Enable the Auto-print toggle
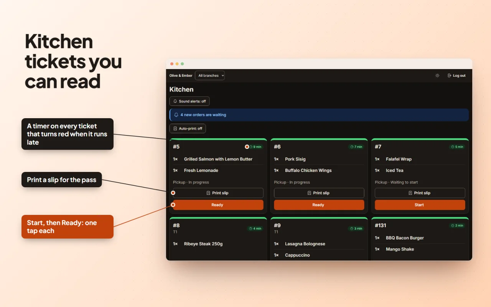This screenshot has width=491, height=307. [188, 129]
